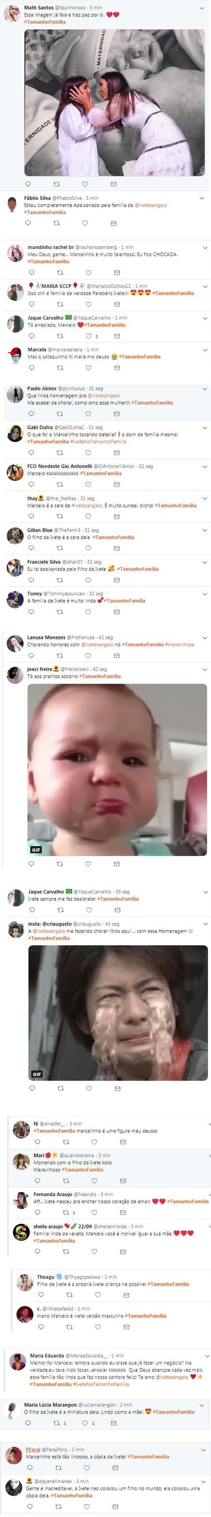Image resolution: width=211 pixels, height=1517 pixels.
Task: Open @ivetesangalo mention in Fábio Silva's tweet
Action: 150,206
